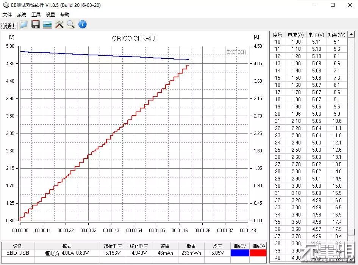358x265 pixels.
Task: Click the 46mAh capacity value
Action: [165, 253]
